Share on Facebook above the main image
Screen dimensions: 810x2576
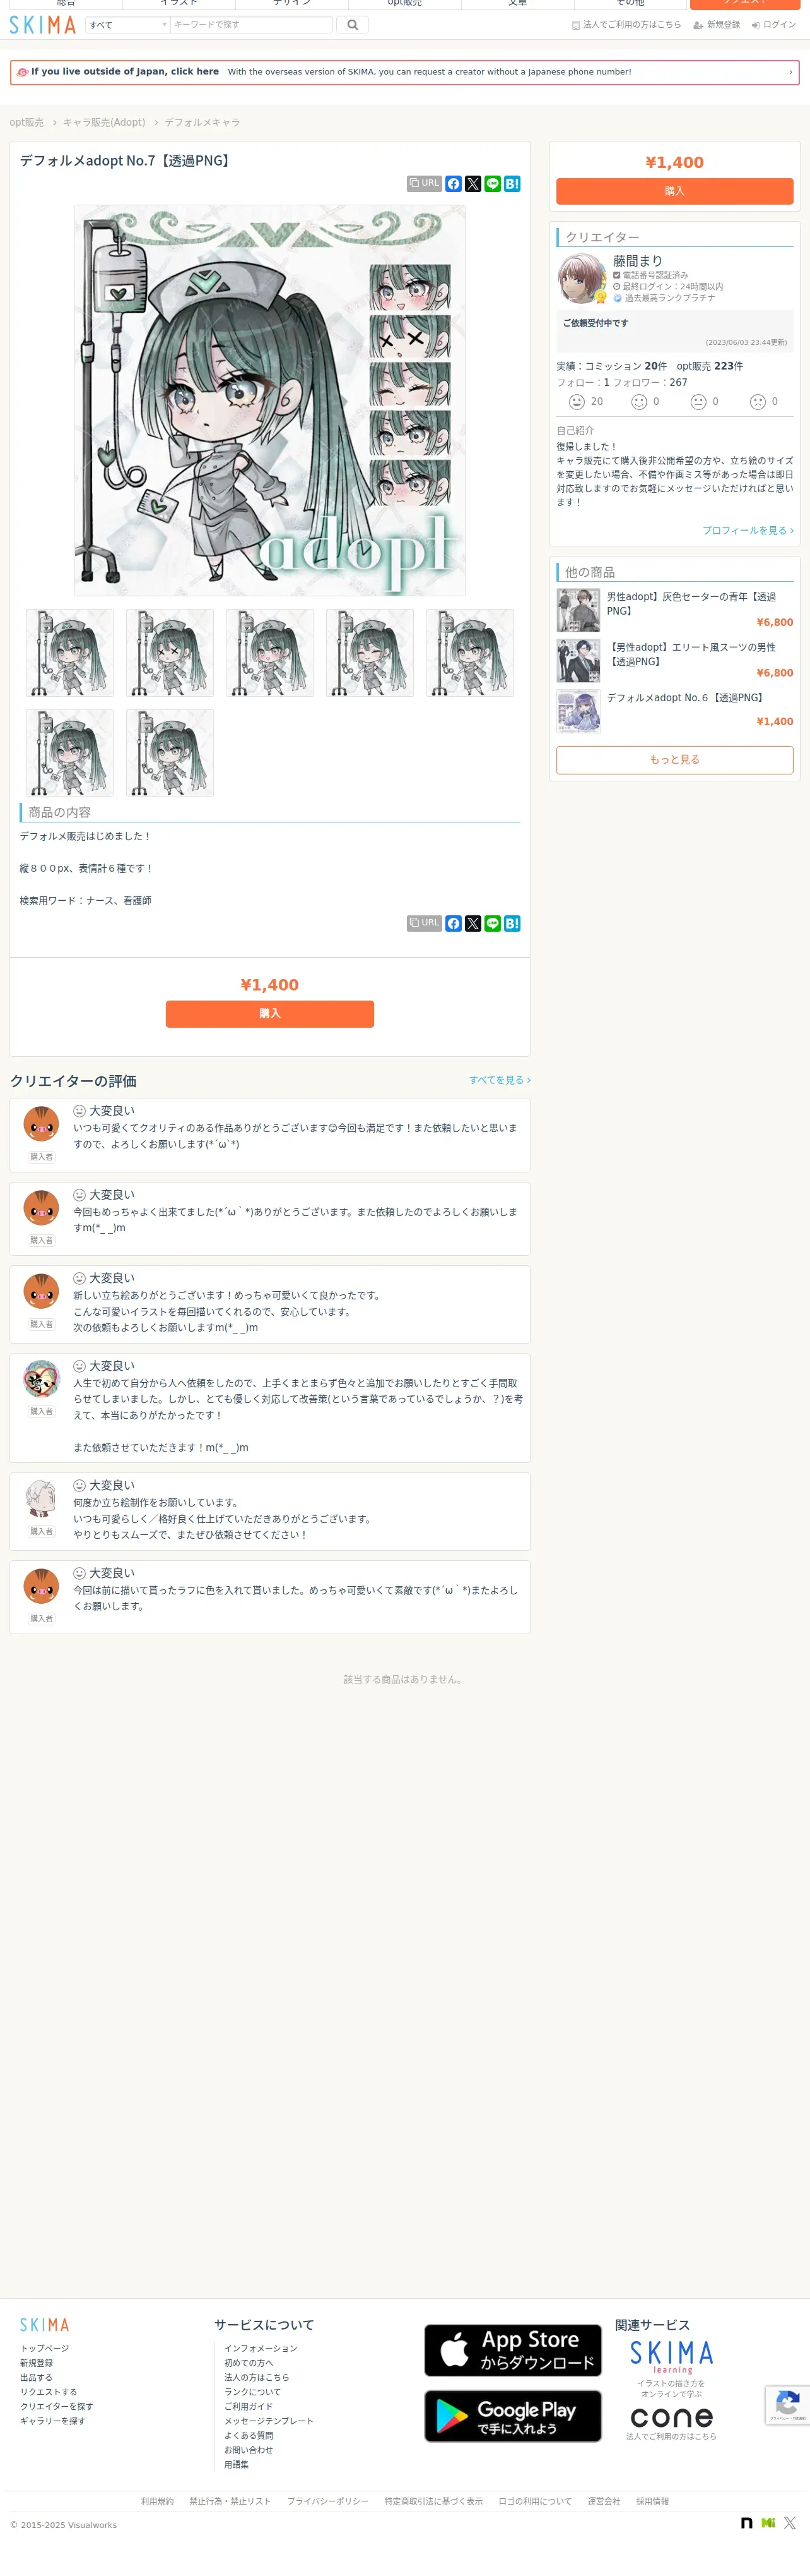454,184
